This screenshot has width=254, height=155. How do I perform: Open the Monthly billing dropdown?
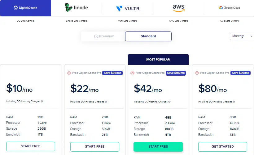(x=242, y=36)
